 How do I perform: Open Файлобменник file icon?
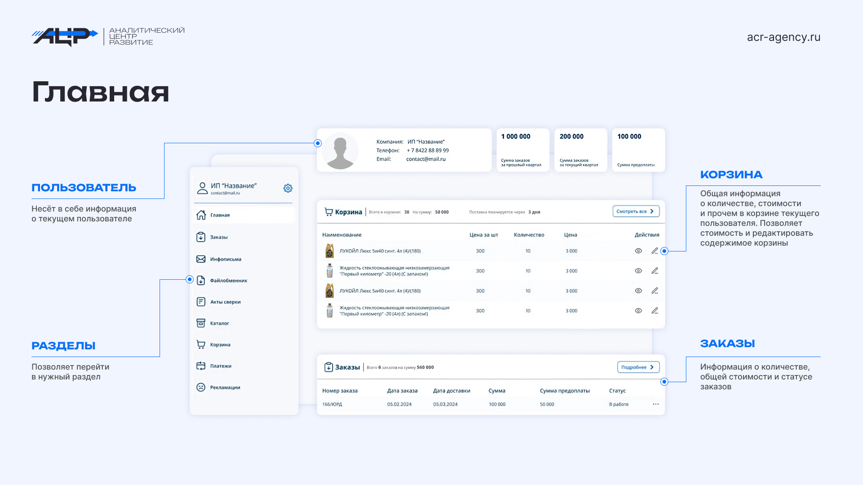click(201, 281)
